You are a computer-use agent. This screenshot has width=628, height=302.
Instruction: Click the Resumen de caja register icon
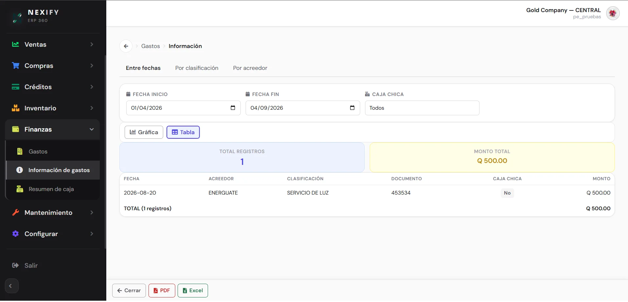point(20,189)
